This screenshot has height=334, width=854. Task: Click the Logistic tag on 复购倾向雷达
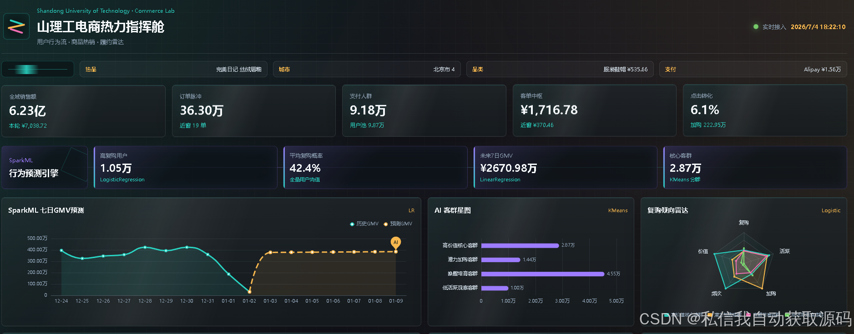831,210
